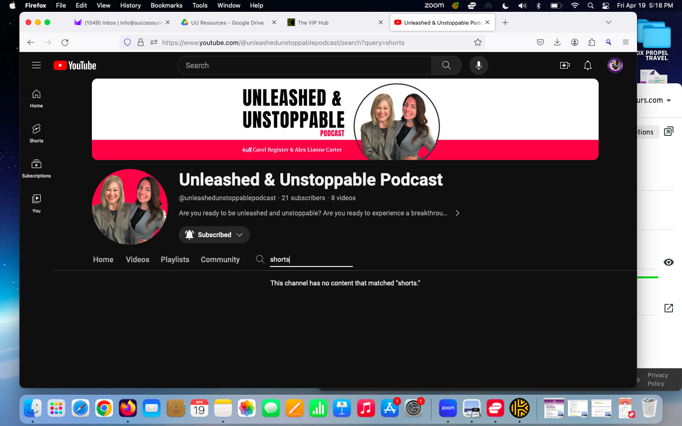
Task: Click the YouTube Search input field
Action: [x=304, y=65]
